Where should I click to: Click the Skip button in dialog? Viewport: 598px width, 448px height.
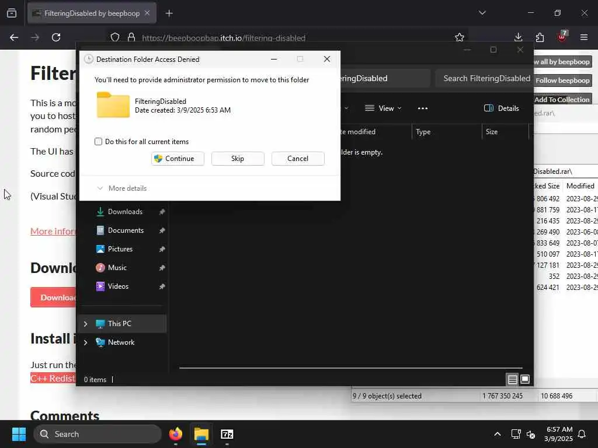238,159
